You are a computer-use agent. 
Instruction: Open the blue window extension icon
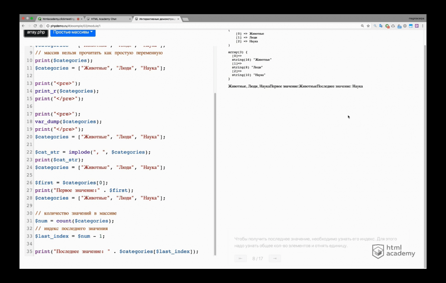point(411,26)
